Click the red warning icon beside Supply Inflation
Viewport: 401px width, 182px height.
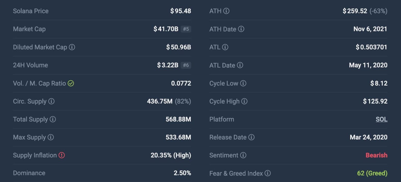coord(62,155)
